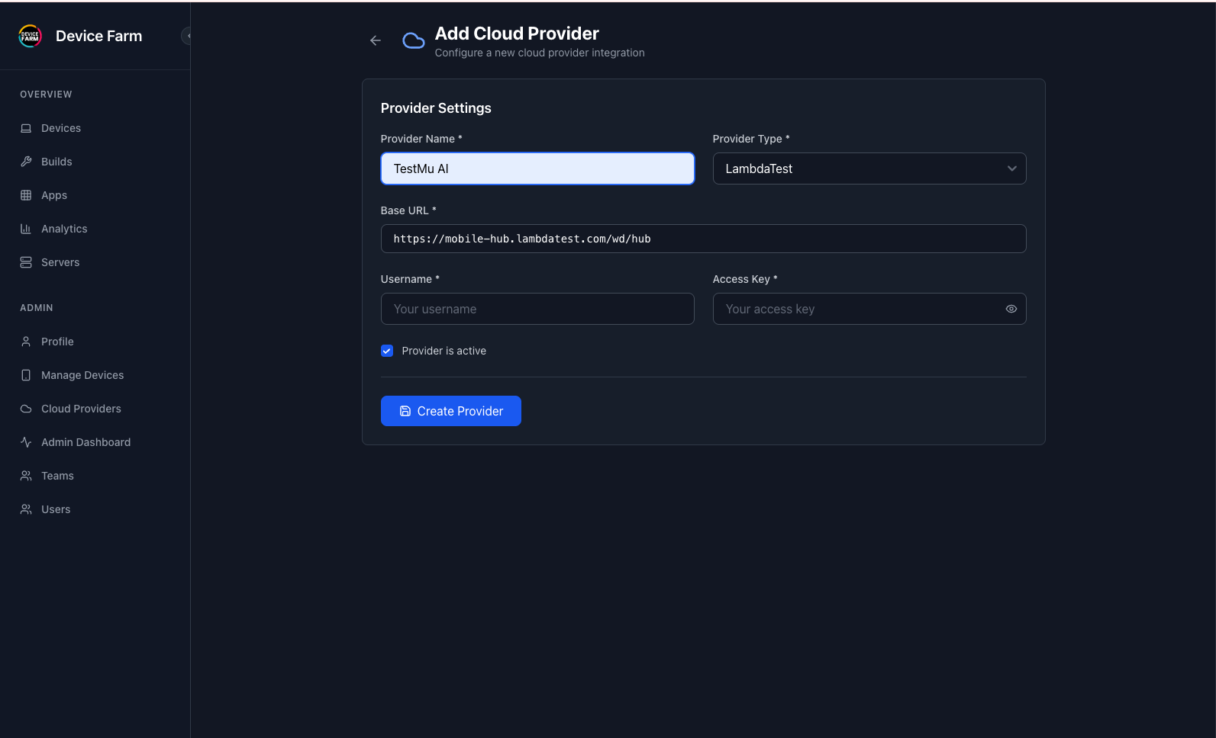Go to Cloud Providers
Viewport: 1216px width, 738px height.
coord(81,409)
